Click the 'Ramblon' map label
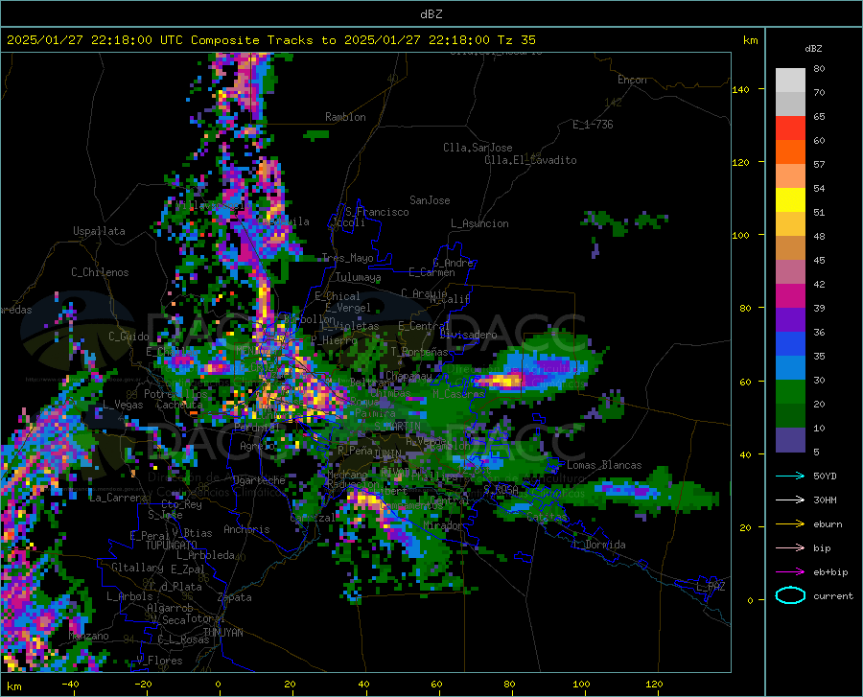The height and width of the screenshot is (697, 863). [345, 117]
